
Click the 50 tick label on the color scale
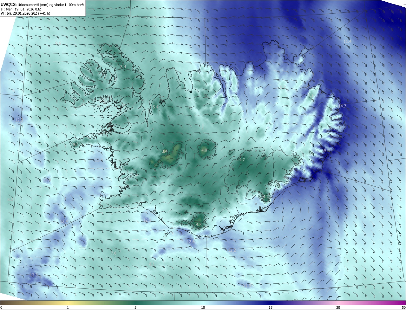(x=403, y=307)
